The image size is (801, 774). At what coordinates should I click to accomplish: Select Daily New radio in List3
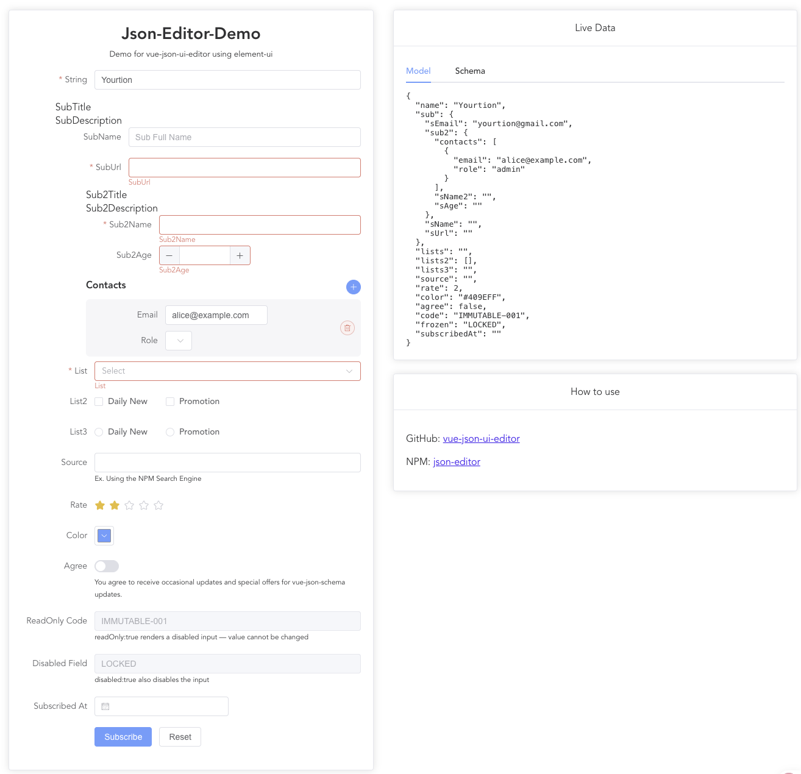(99, 432)
